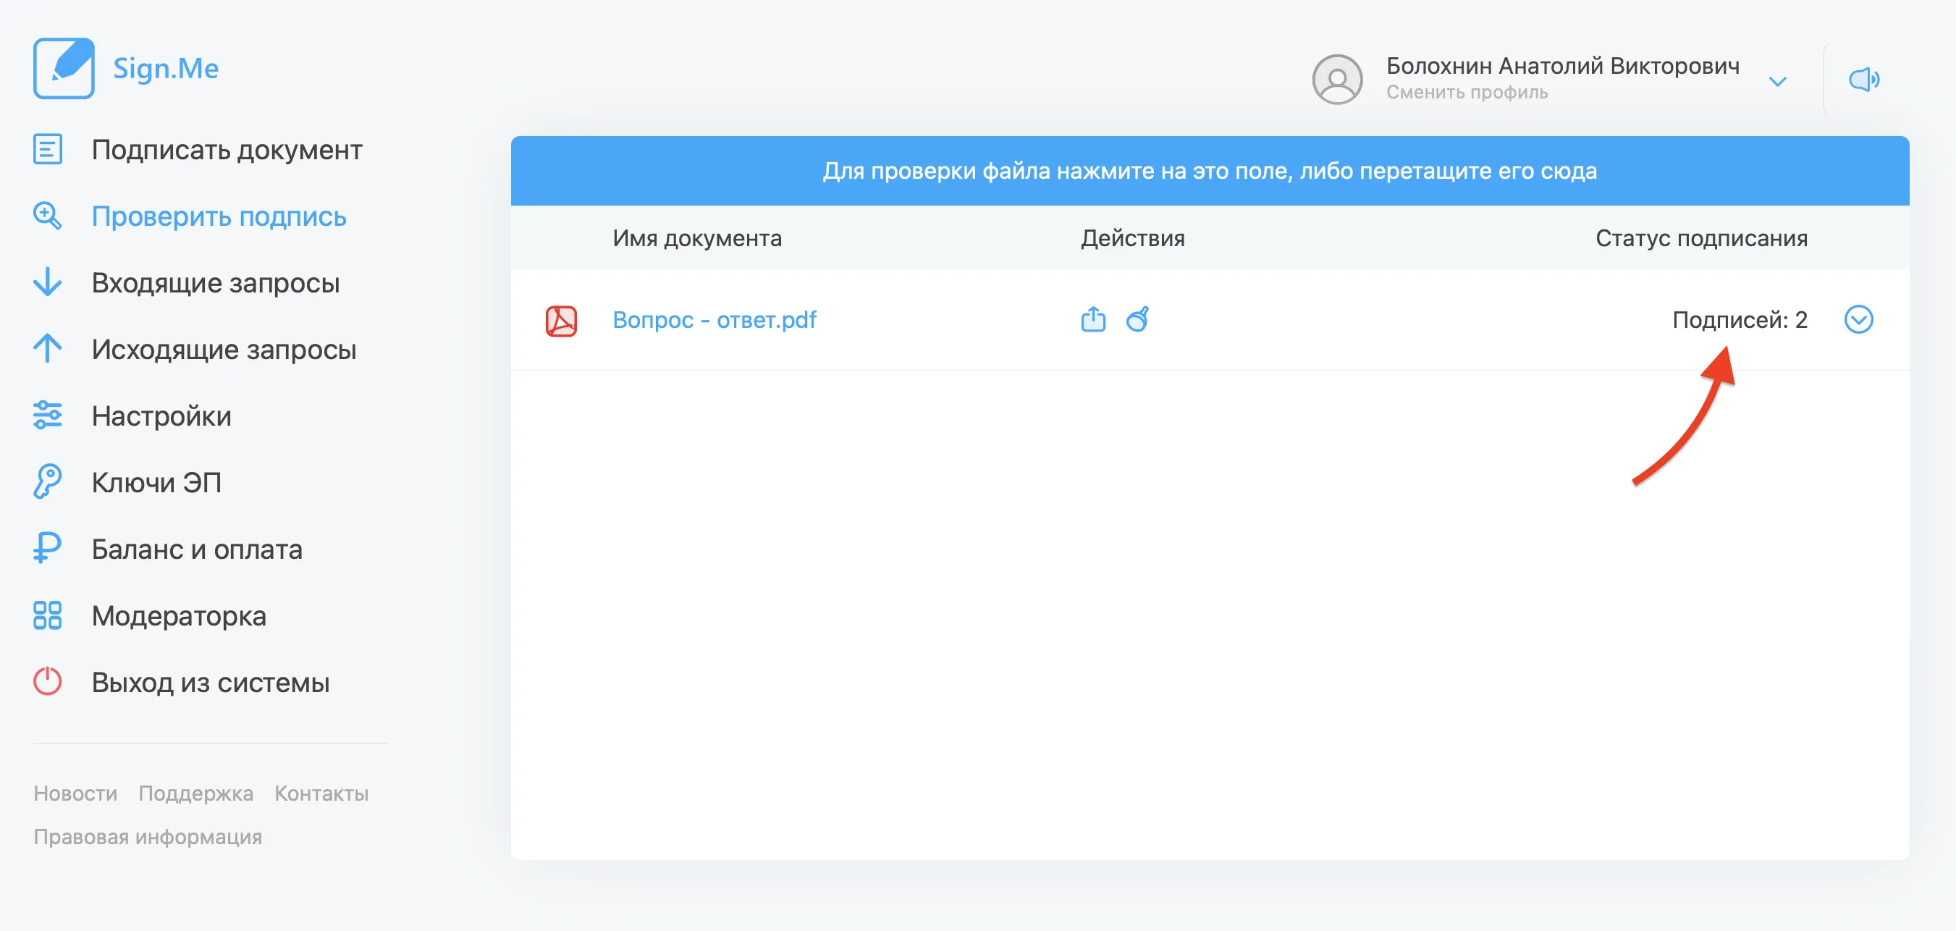Click the Сменить профиль link

point(1467,92)
